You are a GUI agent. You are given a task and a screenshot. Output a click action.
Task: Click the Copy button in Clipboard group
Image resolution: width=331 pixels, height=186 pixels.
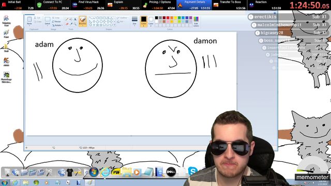pyautogui.click(x=38, y=22)
